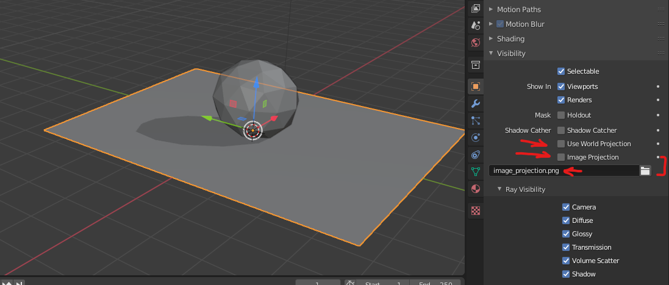The height and width of the screenshot is (285, 669).
Task: Enable the Shadow Catcher checkbox
Action: pos(561,130)
